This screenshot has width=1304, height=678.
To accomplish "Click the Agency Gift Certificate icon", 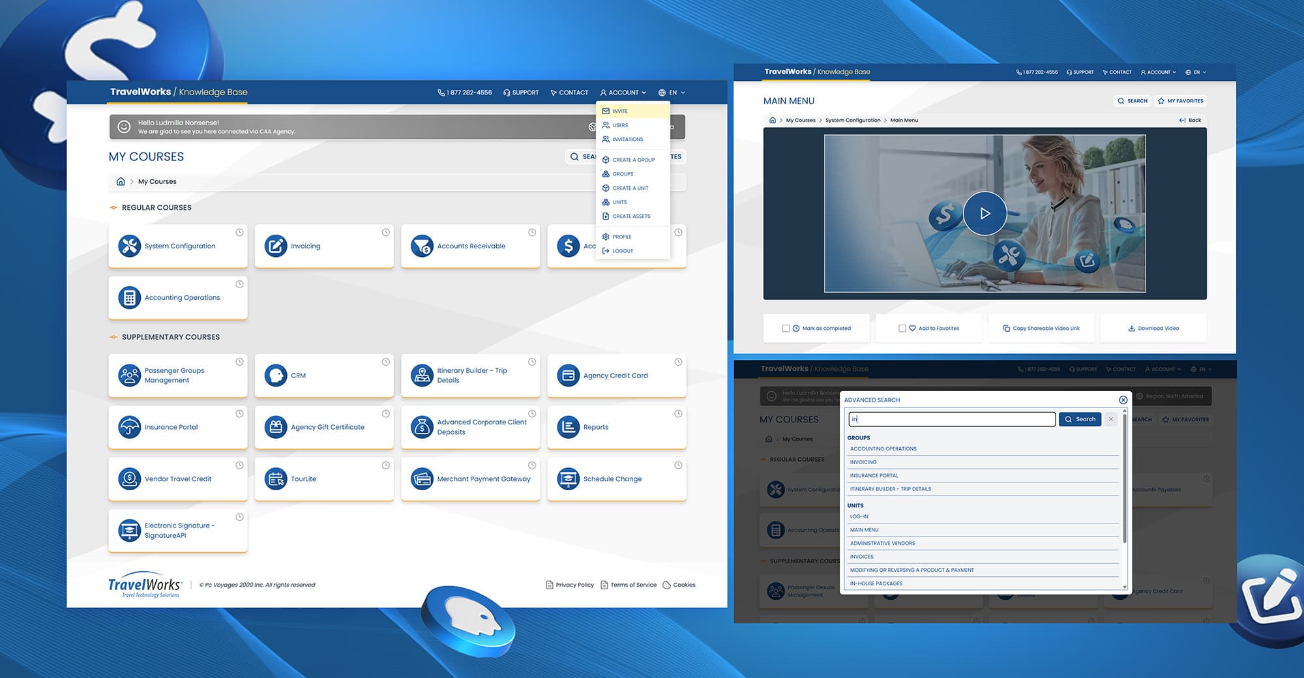I will [x=276, y=427].
